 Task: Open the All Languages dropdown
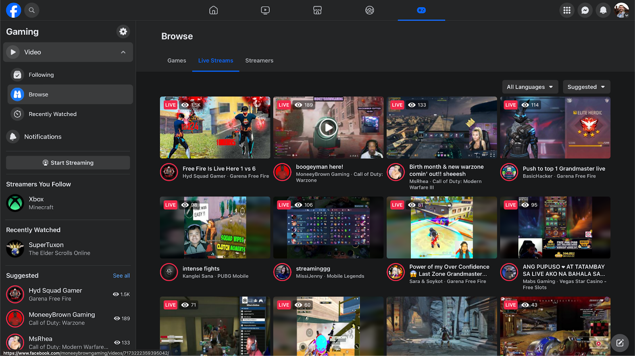[530, 87]
